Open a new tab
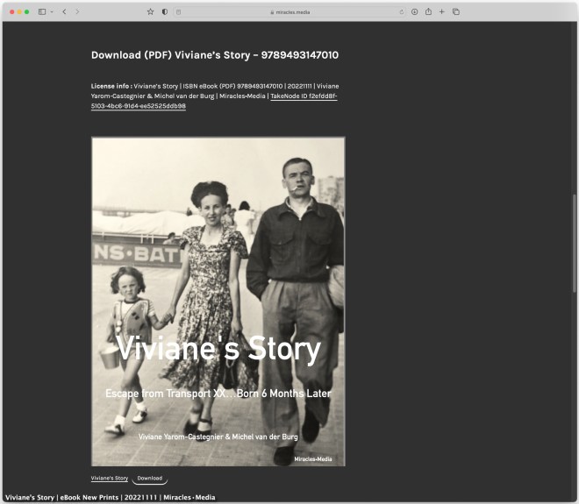The height and width of the screenshot is (504, 579). (441, 11)
